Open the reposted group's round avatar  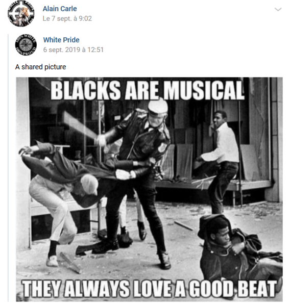(26, 45)
